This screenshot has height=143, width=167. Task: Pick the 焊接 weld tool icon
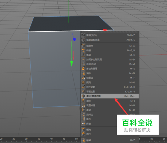[x=83, y=124]
